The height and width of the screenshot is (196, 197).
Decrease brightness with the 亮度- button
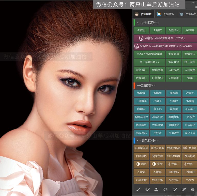(x=157, y=164)
